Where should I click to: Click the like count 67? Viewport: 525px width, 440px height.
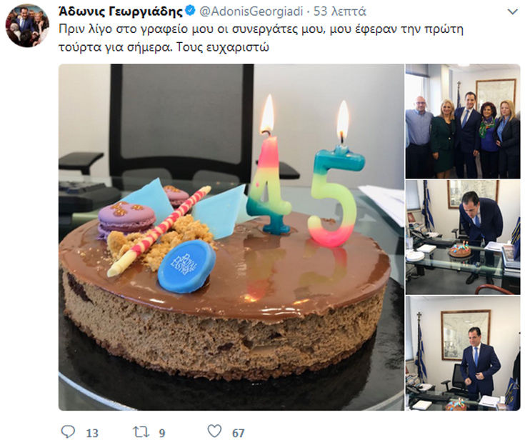pos(238,433)
